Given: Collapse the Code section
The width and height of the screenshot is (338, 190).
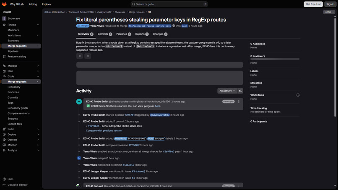Looking at the screenshot, I should 21,76.
